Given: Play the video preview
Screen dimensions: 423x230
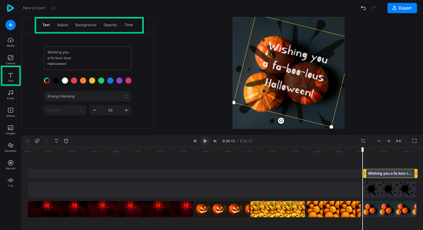Looking at the screenshot, I should (x=205, y=141).
